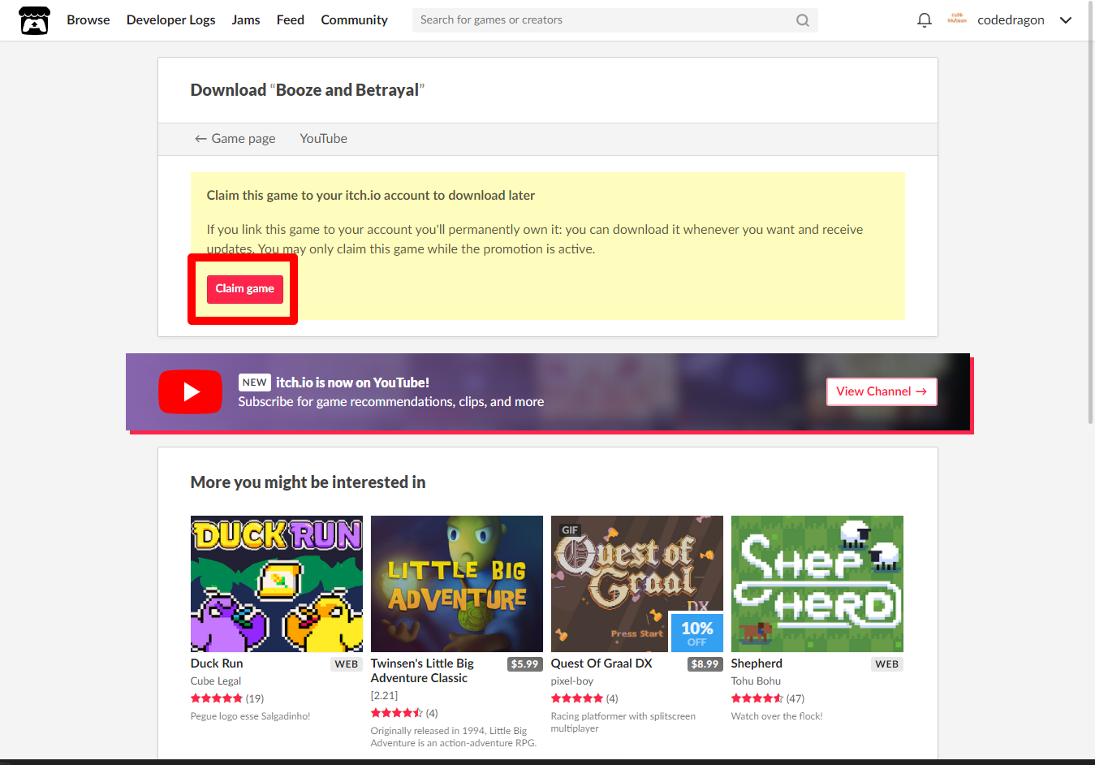Screen dimensions: 1095x765
Task: Go to Jams page
Action: tap(245, 19)
